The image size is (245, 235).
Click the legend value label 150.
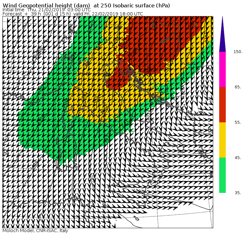(x=238, y=52)
